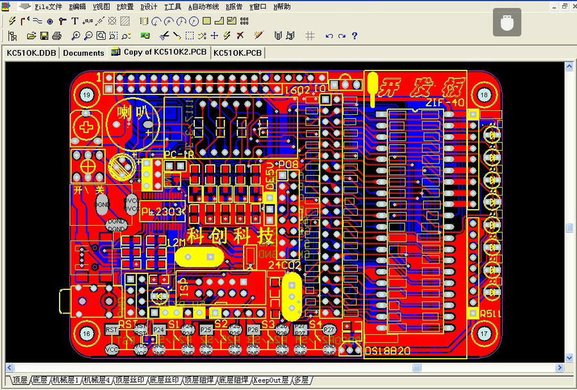
Task: Select the full circle arc tool
Action: [194, 21]
